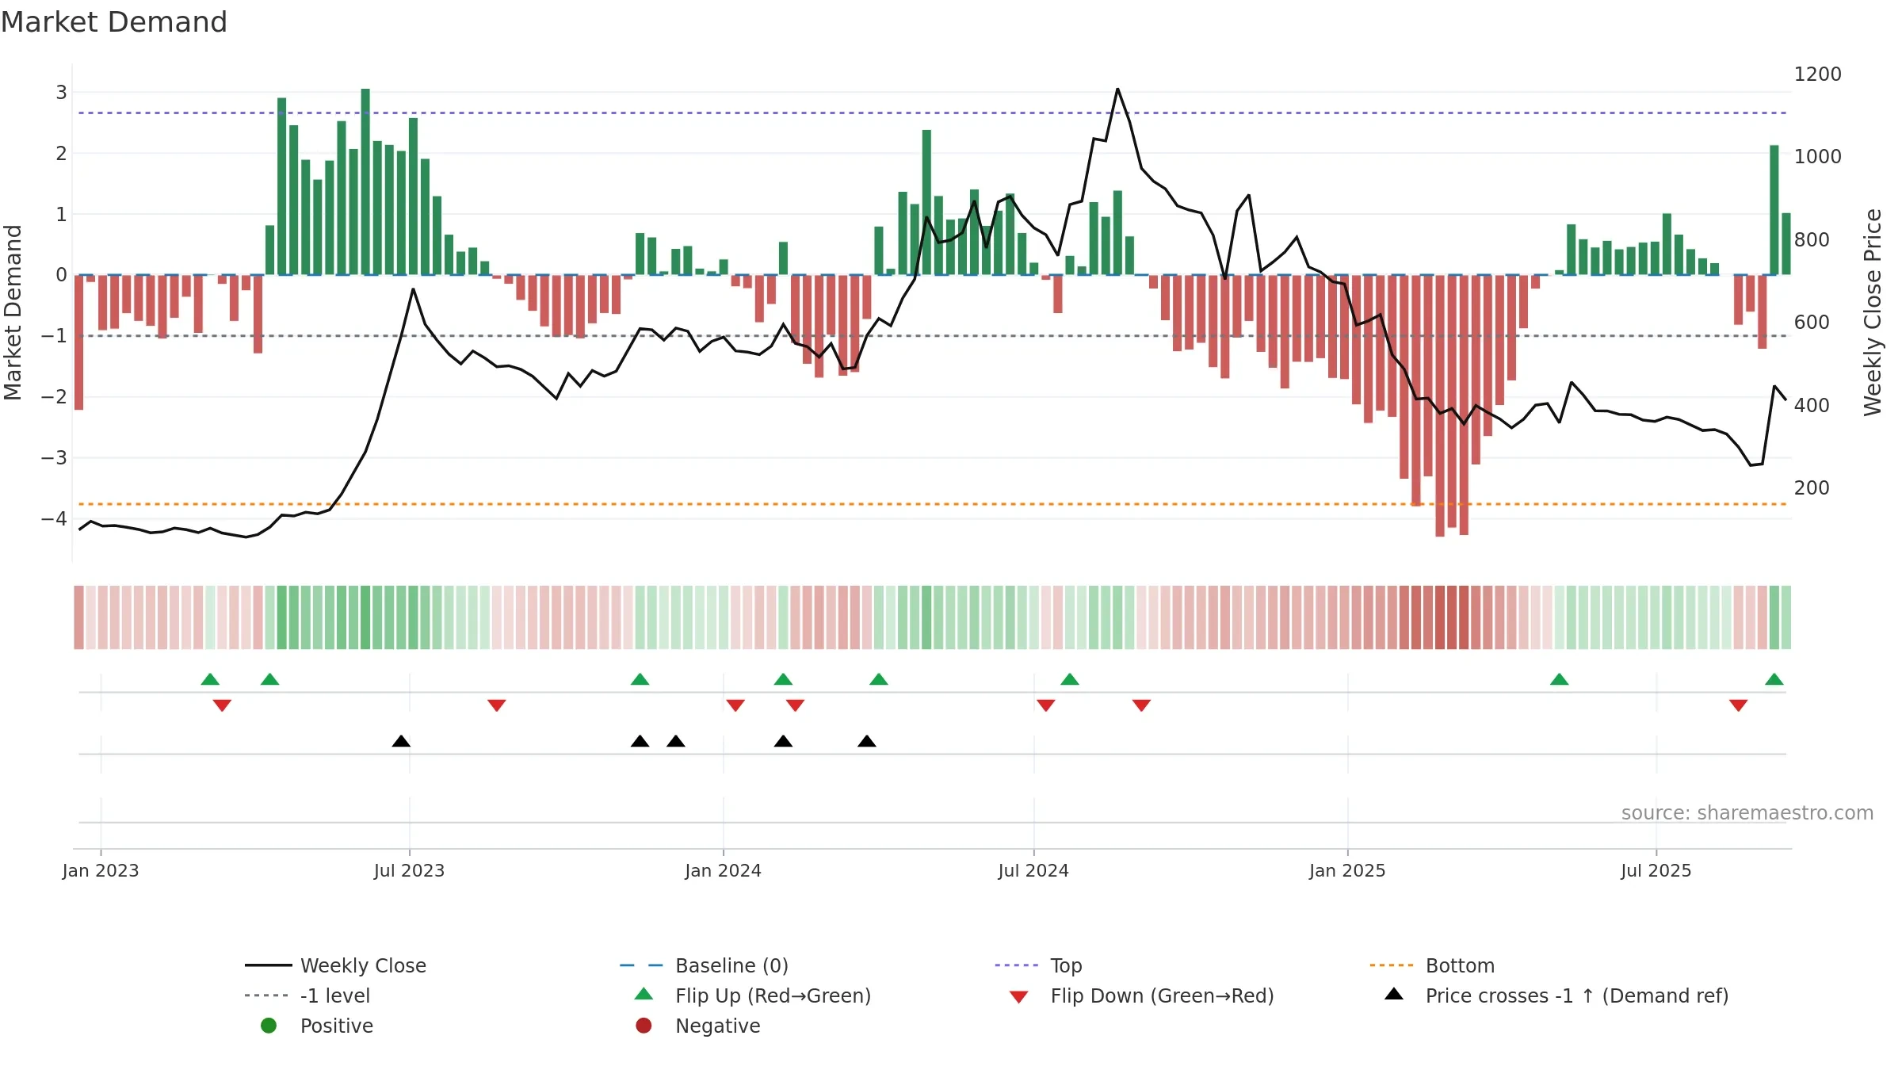This screenshot has height=1070, width=1902.
Task: Click the green Flip Up legend triangle icon
Action: click(x=644, y=994)
